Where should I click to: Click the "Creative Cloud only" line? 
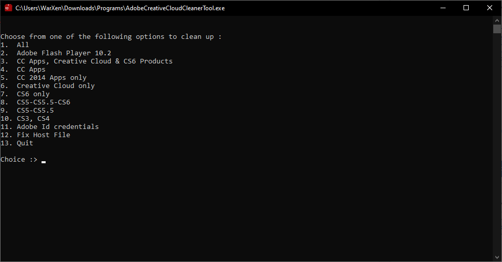(55, 86)
